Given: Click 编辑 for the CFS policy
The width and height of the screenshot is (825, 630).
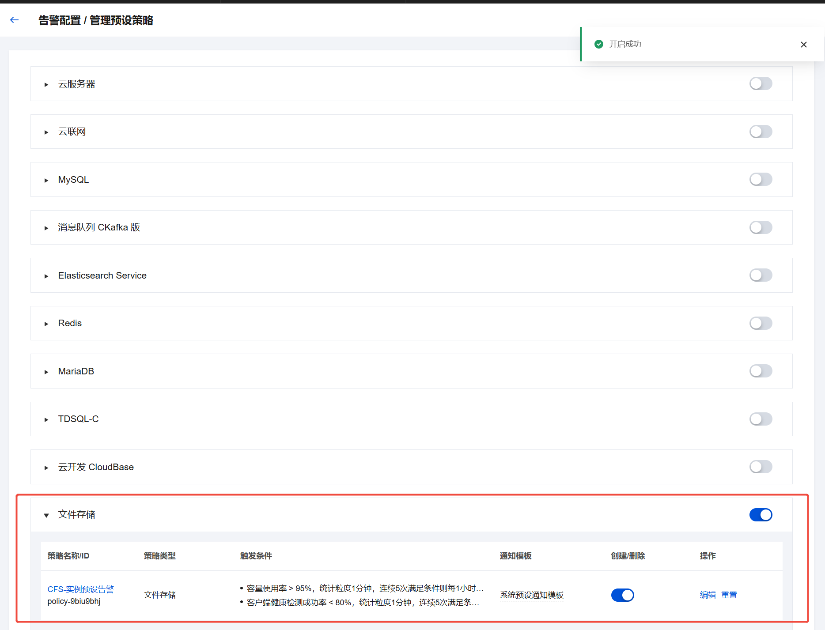Looking at the screenshot, I should (x=708, y=595).
